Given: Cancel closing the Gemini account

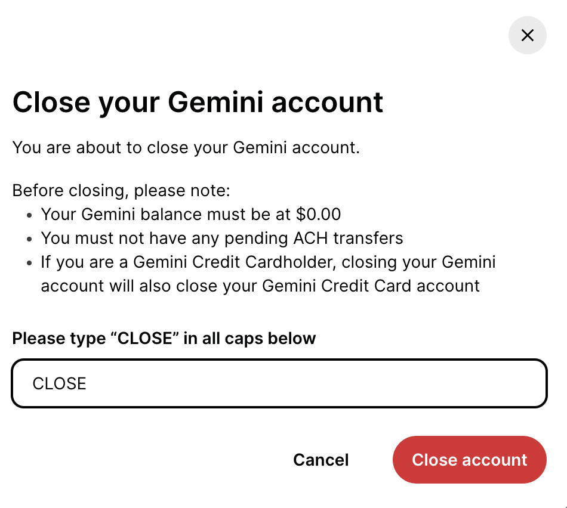Looking at the screenshot, I should 321,460.
